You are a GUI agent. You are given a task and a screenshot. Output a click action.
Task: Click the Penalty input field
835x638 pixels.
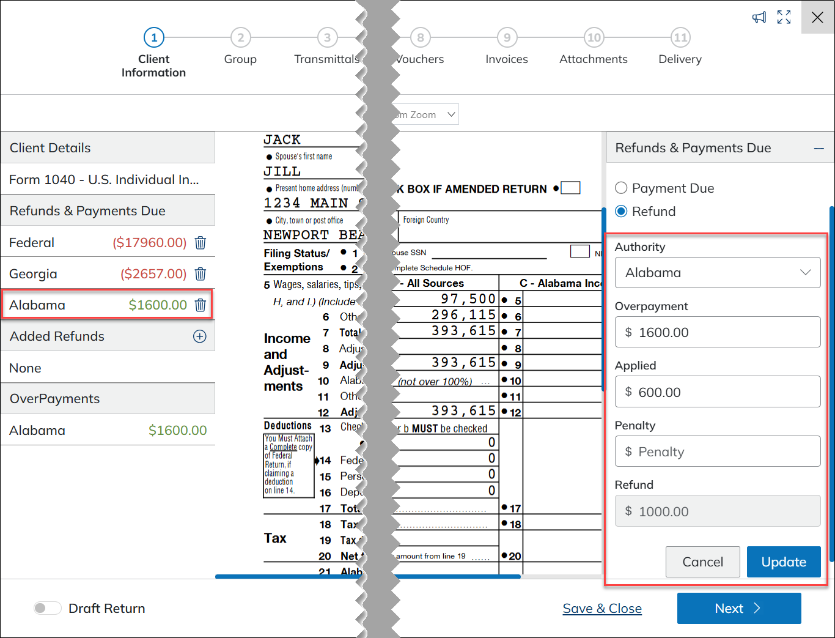click(718, 451)
